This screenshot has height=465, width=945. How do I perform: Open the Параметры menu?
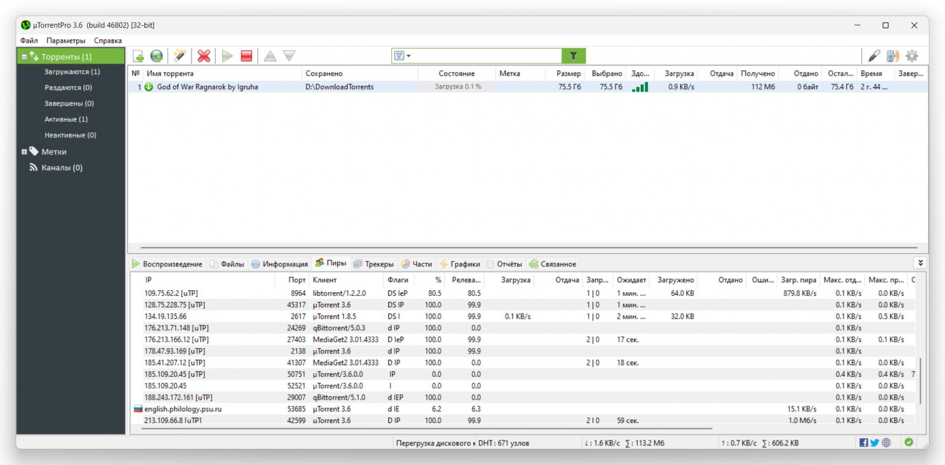(x=65, y=41)
